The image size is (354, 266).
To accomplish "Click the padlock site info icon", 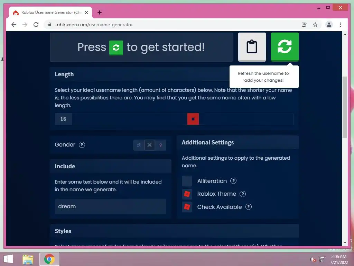I will (50, 25).
